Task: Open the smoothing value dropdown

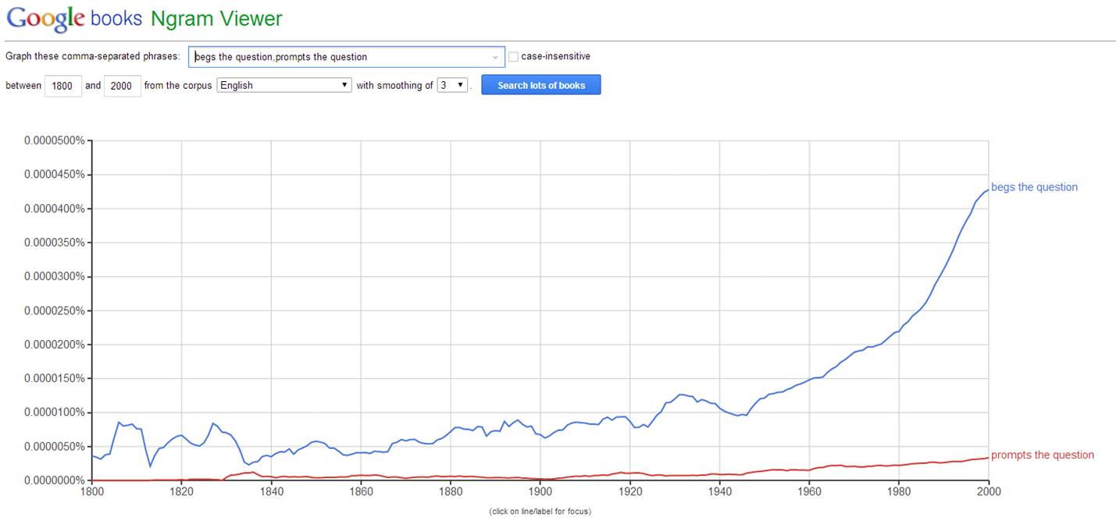Action: (451, 86)
